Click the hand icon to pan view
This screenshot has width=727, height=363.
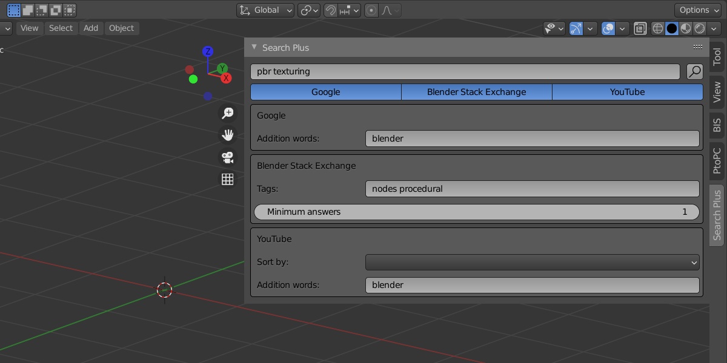[x=227, y=135]
